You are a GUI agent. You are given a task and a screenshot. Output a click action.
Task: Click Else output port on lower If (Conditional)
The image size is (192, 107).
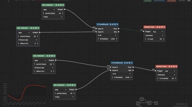(133, 70)
